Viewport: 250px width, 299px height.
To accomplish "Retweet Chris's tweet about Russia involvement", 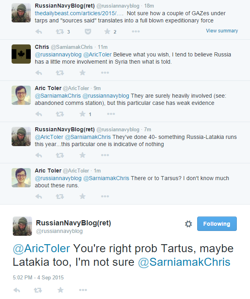I will tap(60, 72).
